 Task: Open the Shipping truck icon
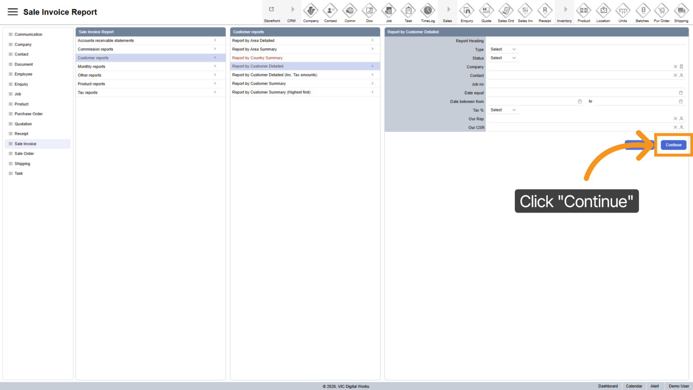681,10
